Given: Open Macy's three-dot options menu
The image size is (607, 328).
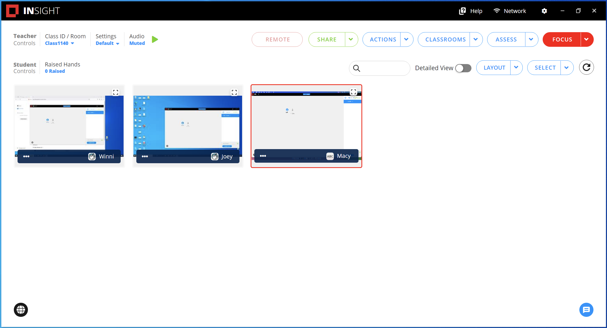Looking at the screenshot, I should tap(263, 156).
